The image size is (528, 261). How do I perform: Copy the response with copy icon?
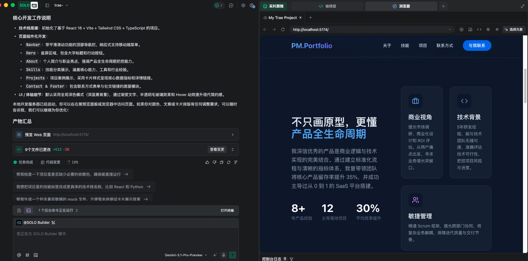(x=222, y=162)
